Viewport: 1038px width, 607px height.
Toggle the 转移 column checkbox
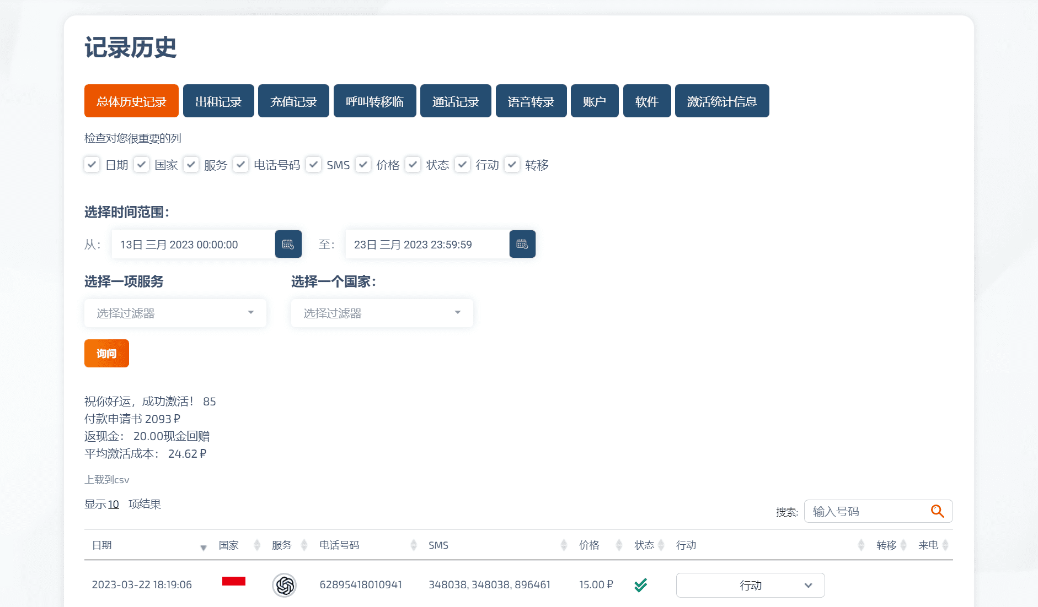click(x=512, y=164)
